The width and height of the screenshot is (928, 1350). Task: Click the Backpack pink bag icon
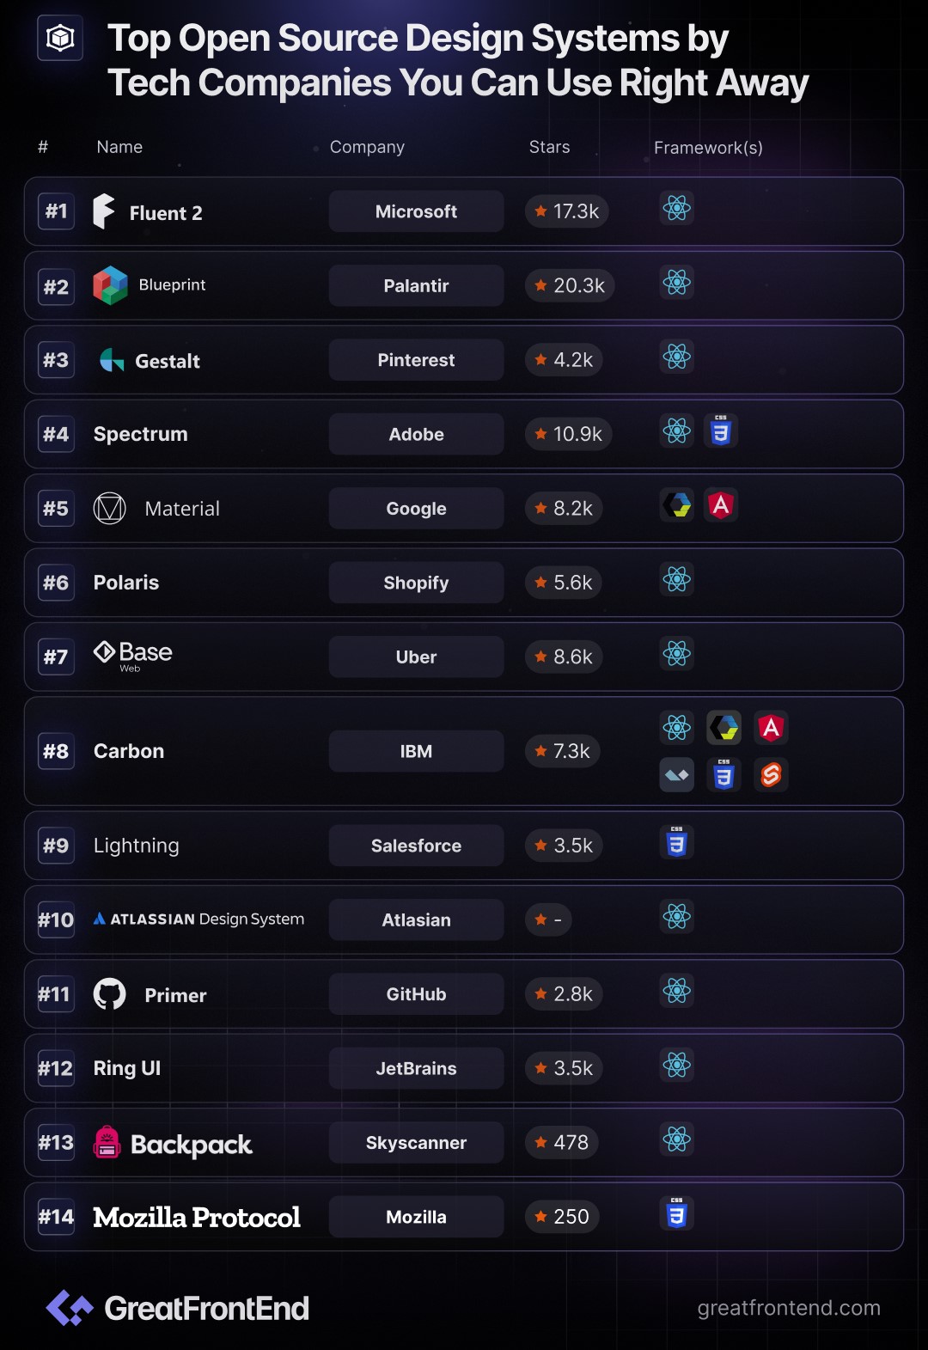107,1142
